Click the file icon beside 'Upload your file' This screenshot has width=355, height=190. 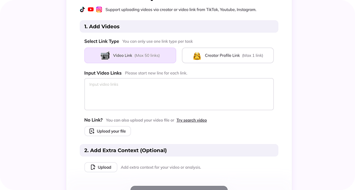(92, 131)
